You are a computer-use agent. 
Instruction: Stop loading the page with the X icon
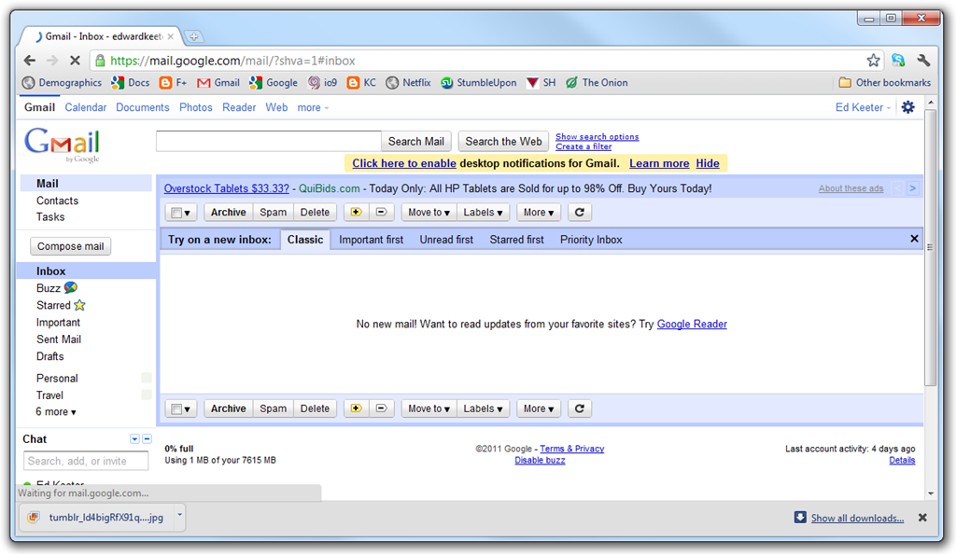(75, 61)
